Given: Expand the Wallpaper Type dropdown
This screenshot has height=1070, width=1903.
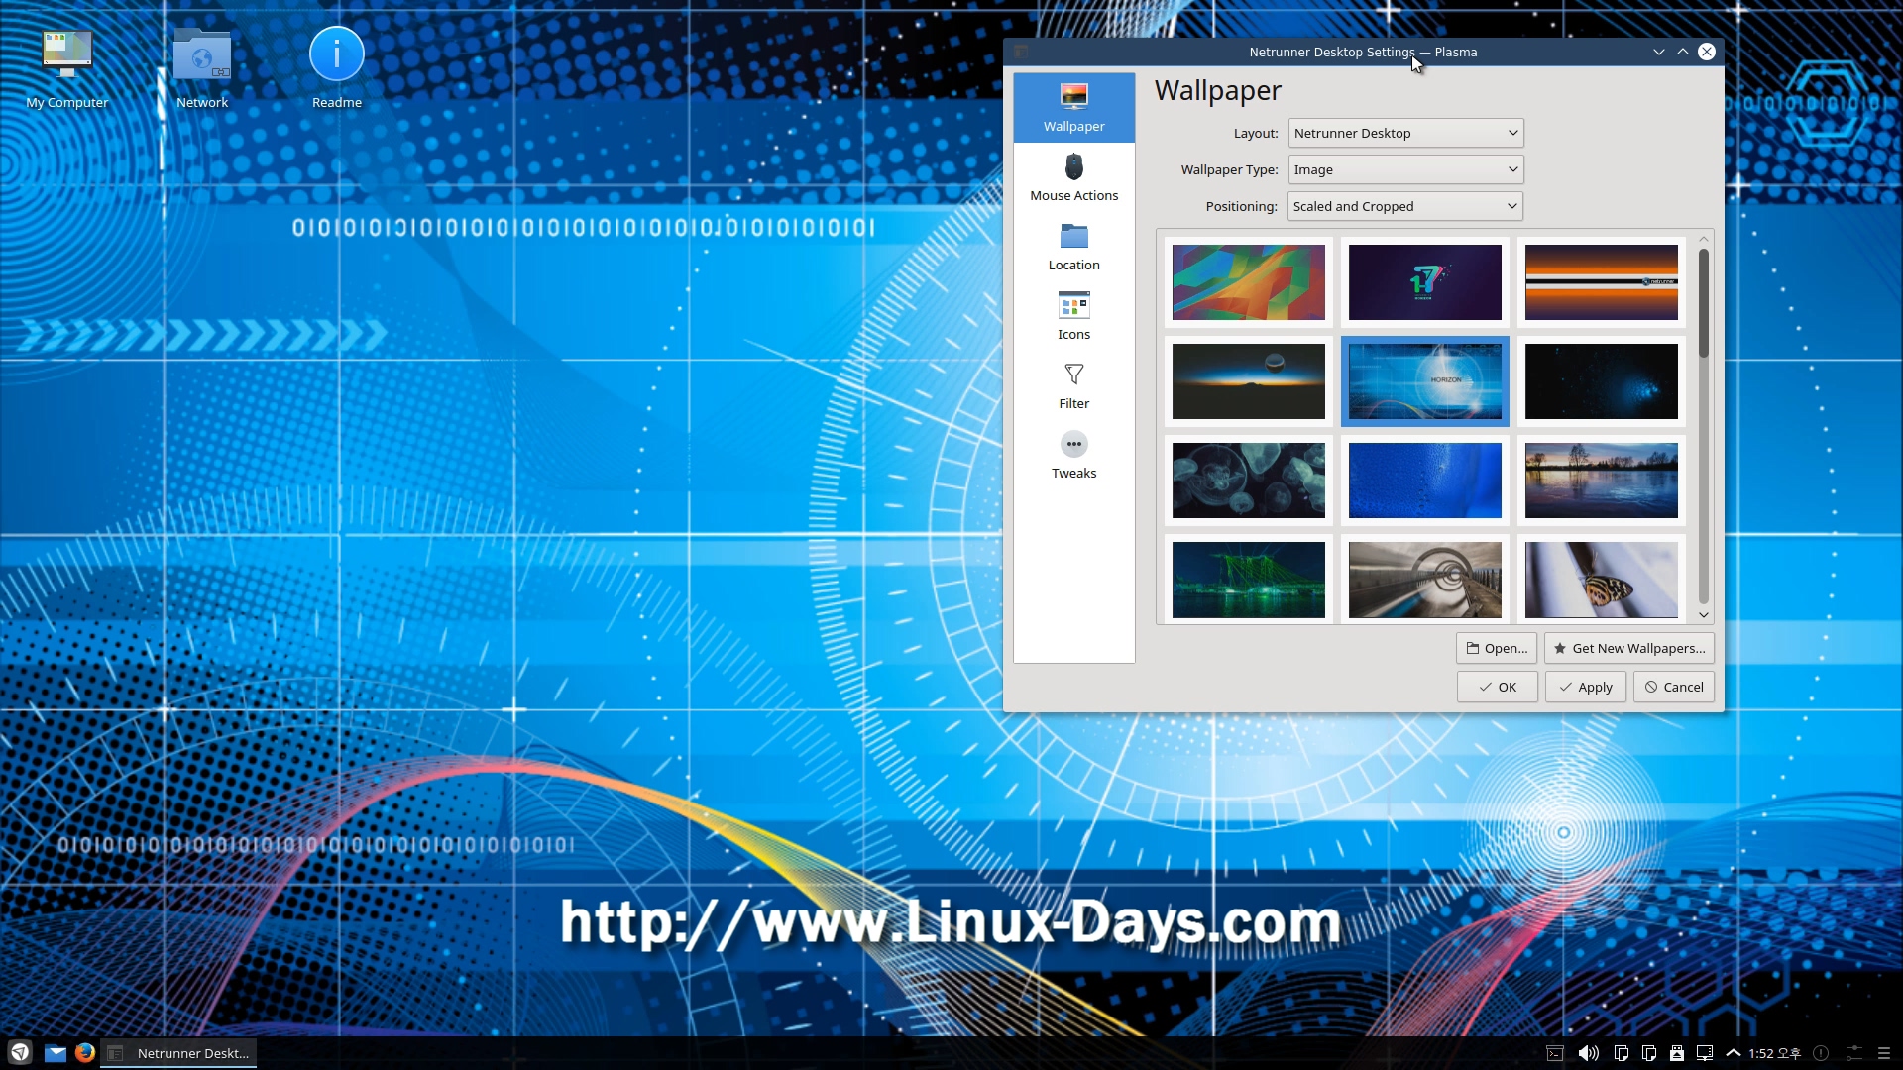Looking at the screenshot, I should [x=1405, y=169].
